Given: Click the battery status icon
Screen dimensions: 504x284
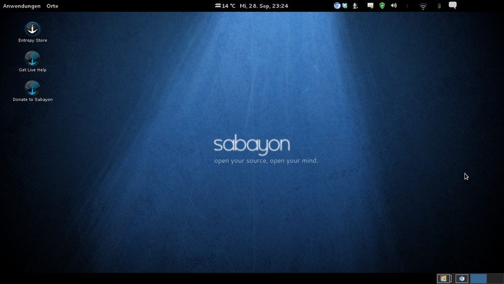Looking at the screenshot, I should pyautogui.click(x=439, y=6).
